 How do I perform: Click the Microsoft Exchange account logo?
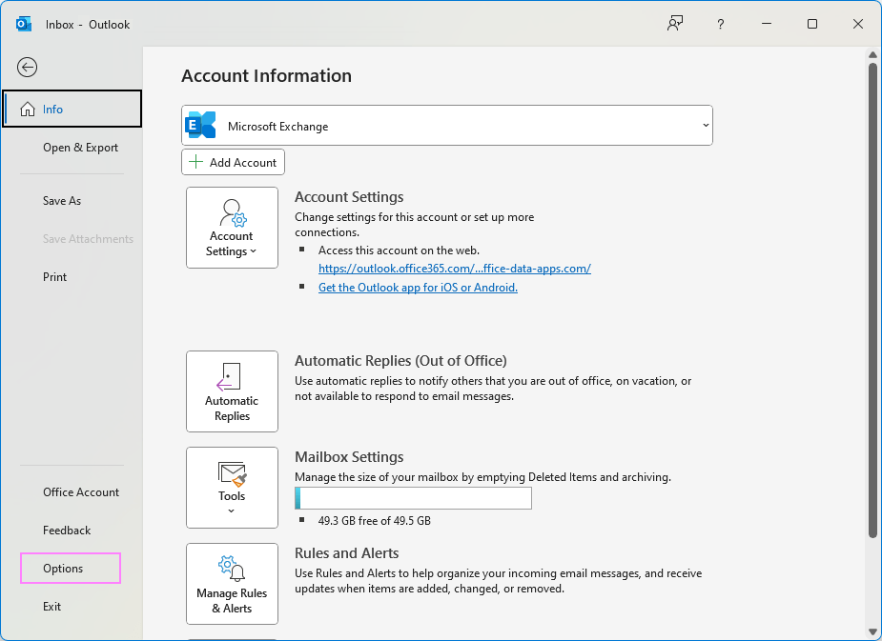[201, 126]
